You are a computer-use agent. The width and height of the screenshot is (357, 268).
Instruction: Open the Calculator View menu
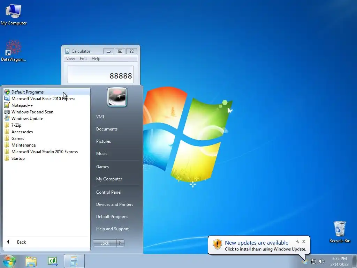pyautogui.click(x=70, y=59)
